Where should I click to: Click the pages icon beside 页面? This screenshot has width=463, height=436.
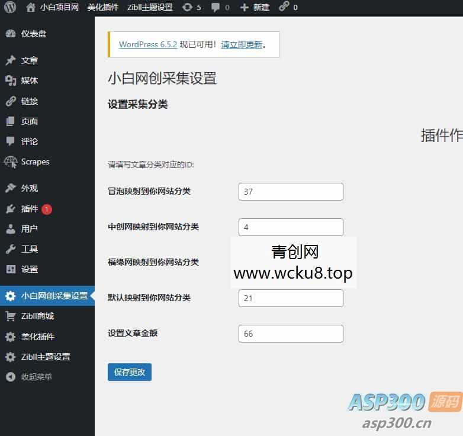coord(10,121)
